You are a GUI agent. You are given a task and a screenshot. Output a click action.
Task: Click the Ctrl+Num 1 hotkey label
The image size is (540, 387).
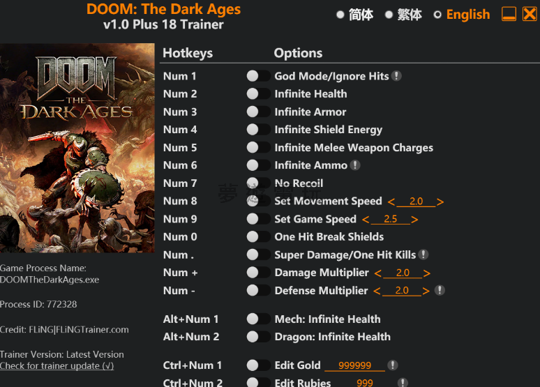(192, 365)
